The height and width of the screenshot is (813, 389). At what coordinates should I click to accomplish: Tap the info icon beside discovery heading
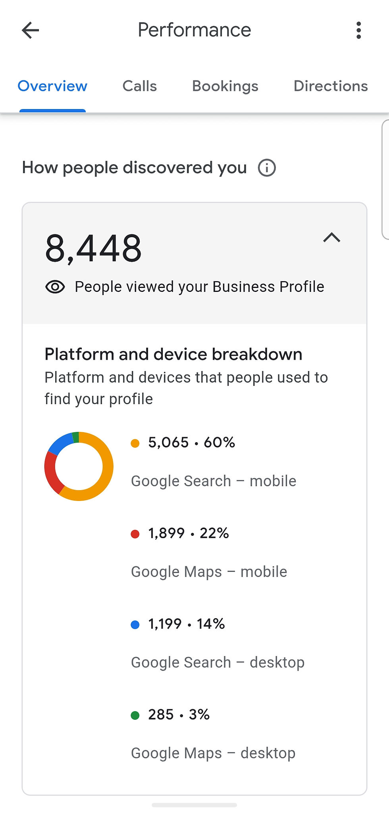(267, 168)
